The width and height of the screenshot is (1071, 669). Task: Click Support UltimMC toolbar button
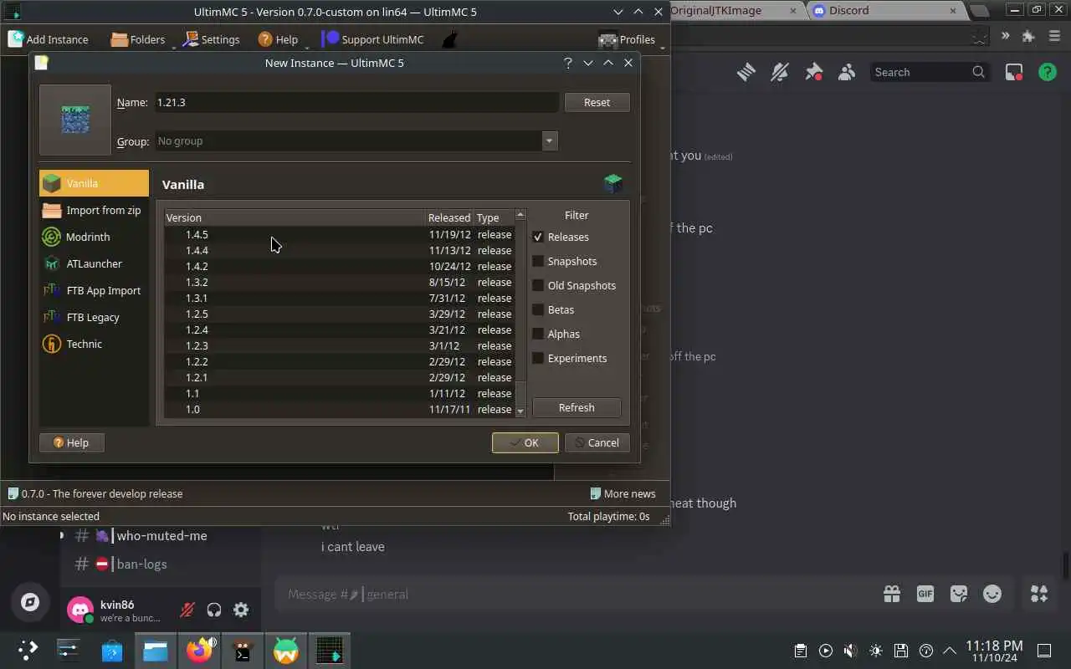[x=373, y=39]
